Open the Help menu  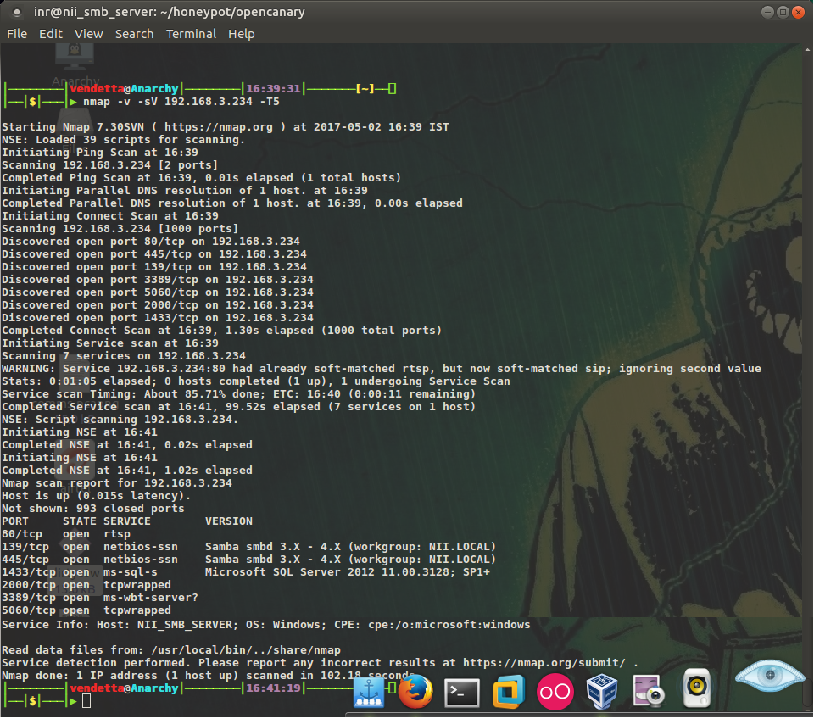[242, 34]
